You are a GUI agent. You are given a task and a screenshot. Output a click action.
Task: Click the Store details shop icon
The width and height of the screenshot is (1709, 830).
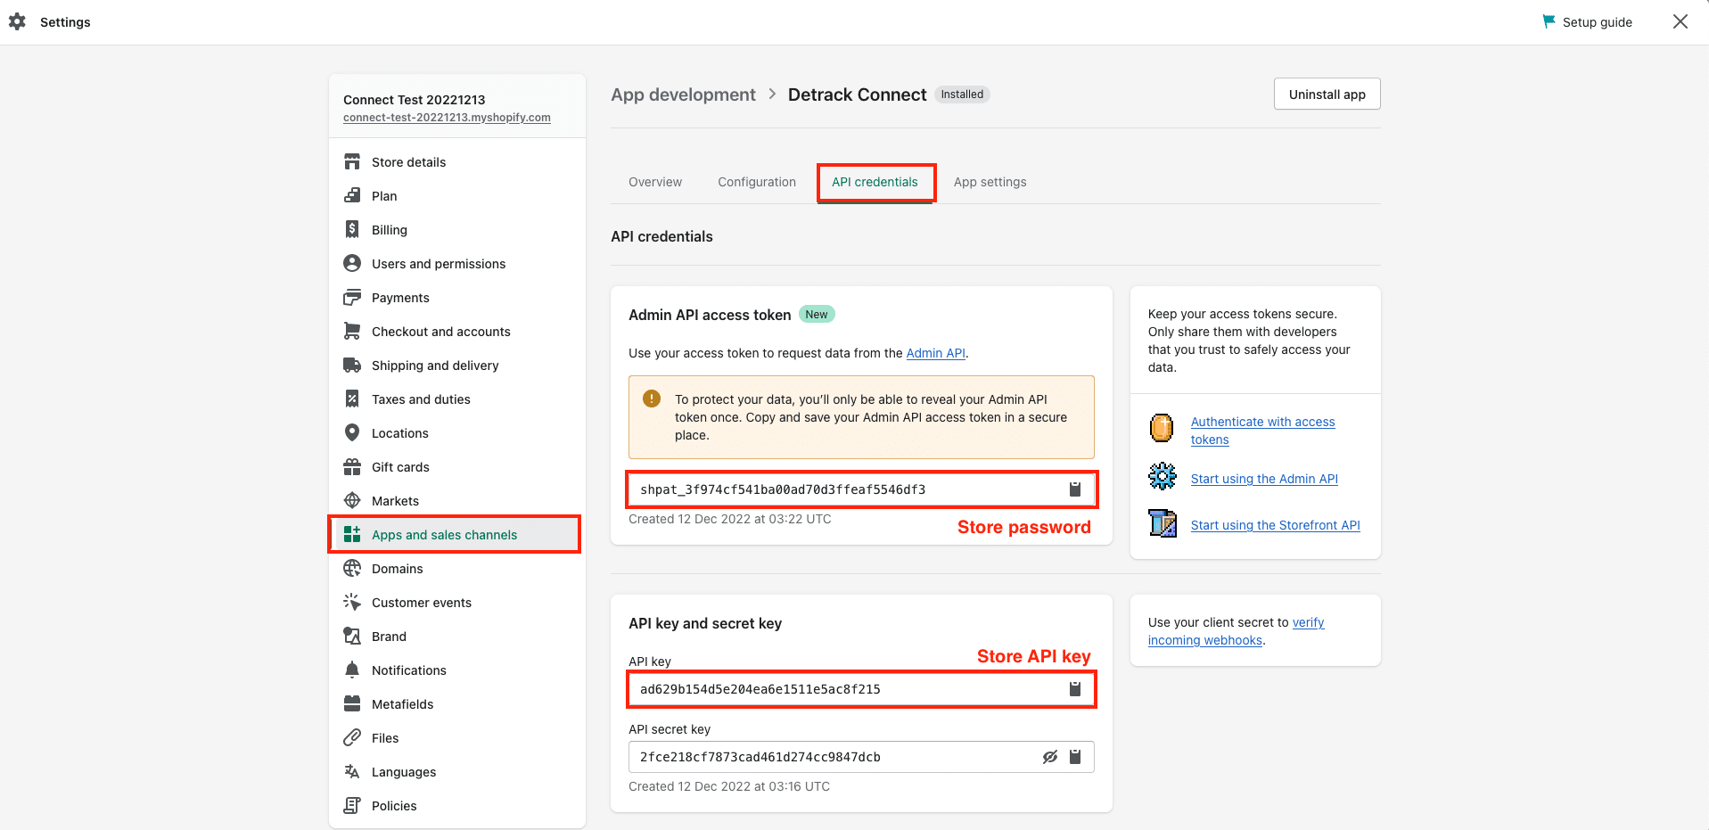click(352, 162)
